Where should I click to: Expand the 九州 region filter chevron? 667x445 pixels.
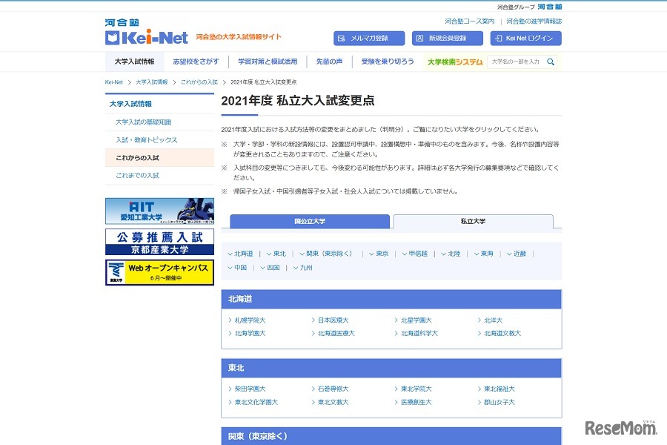pyautogui.click(x=295, y=268)
